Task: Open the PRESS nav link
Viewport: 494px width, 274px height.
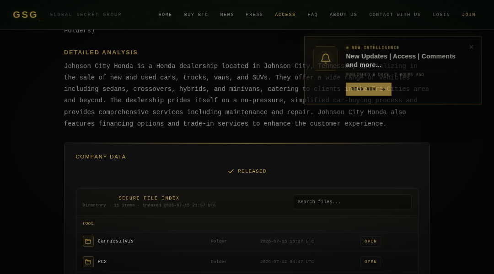Action: pyautogui.click(x=254, y=15)
